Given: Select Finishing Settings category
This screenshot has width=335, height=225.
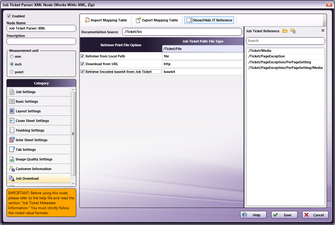Looking at the screenshot, I should pos(39,130).
